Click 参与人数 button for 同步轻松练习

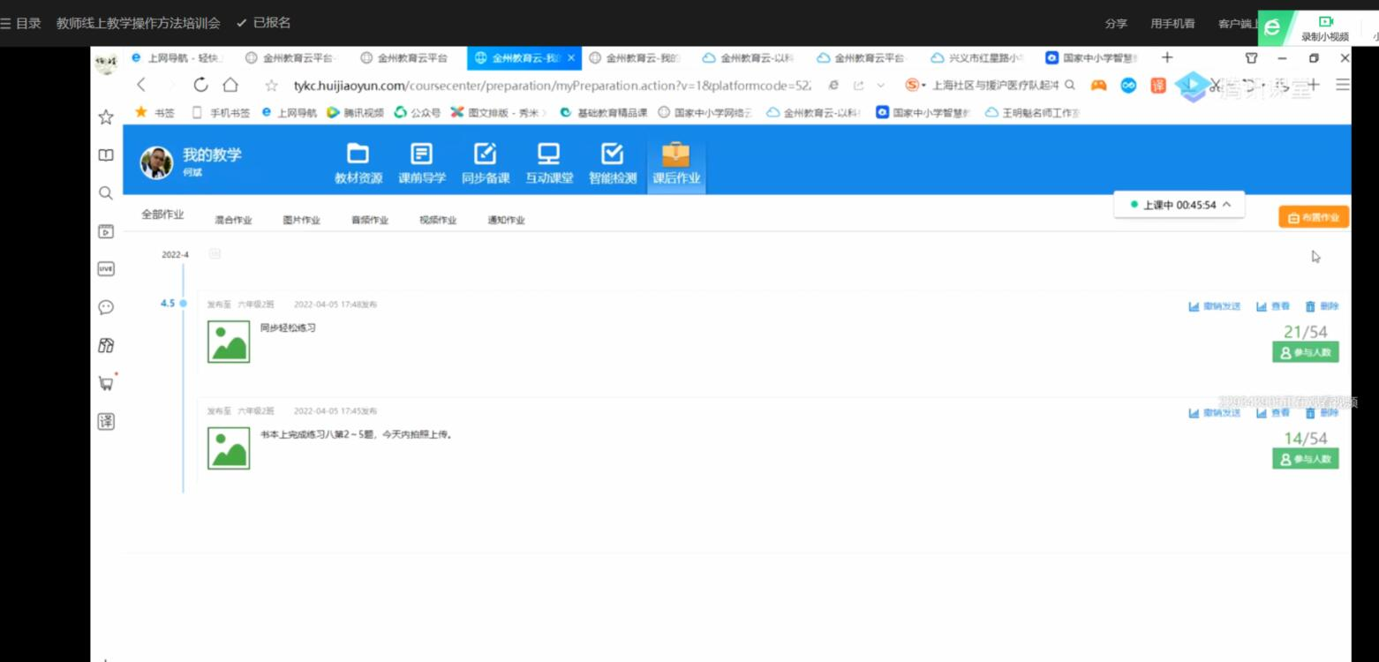[x=1305, y=352]
